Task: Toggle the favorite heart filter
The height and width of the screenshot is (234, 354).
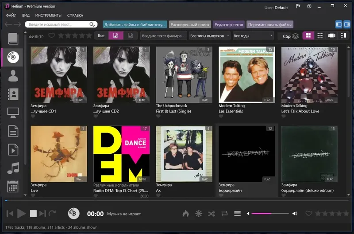Action: click(x=51, y=35)
